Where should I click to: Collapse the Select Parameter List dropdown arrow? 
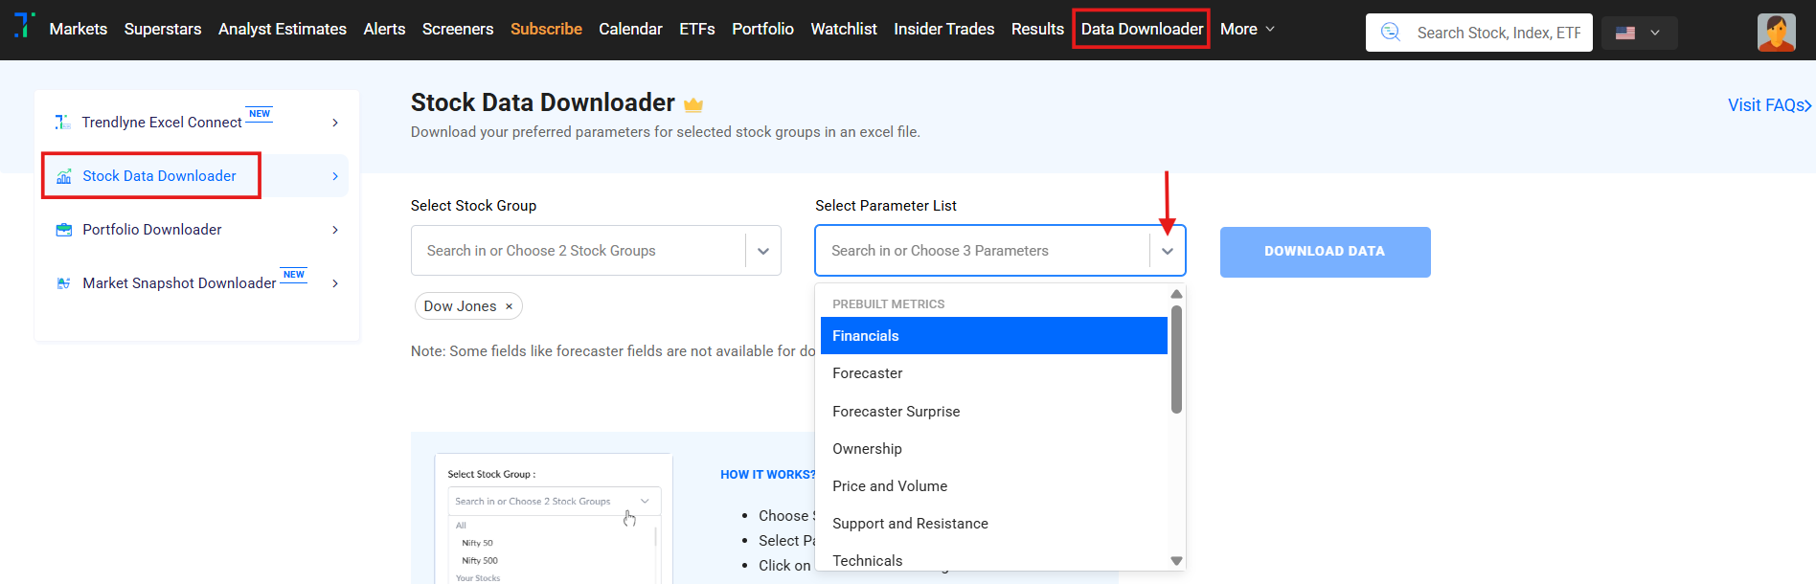pos(1167,251)
